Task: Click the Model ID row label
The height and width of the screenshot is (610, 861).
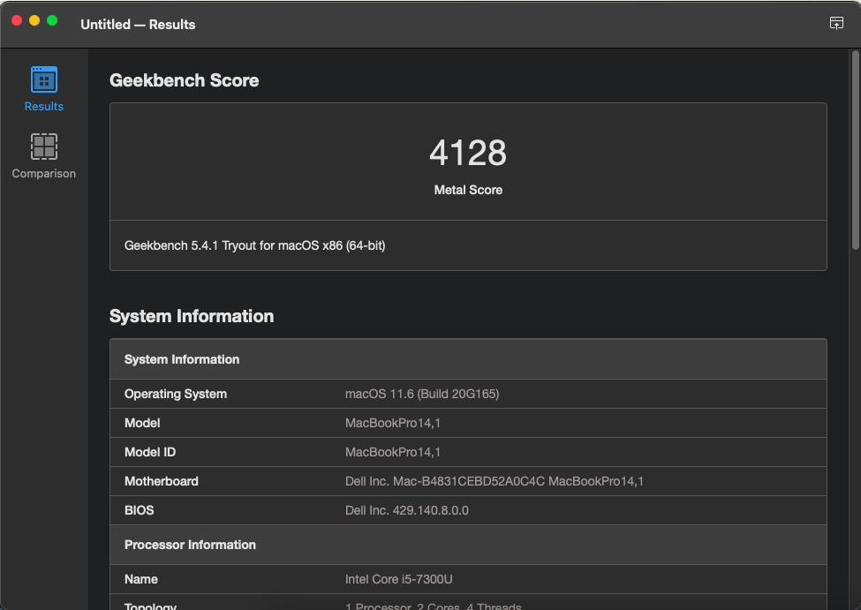Action: click(150, 452)
